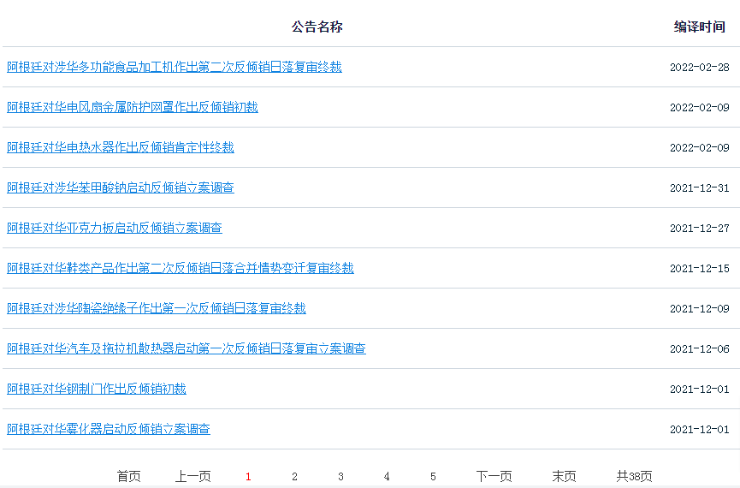Viewport: 740px width, 488px height.
Task: Open the 多功能食品加工机 anti-dumping ruling link
Action: [x=175, y=67]
